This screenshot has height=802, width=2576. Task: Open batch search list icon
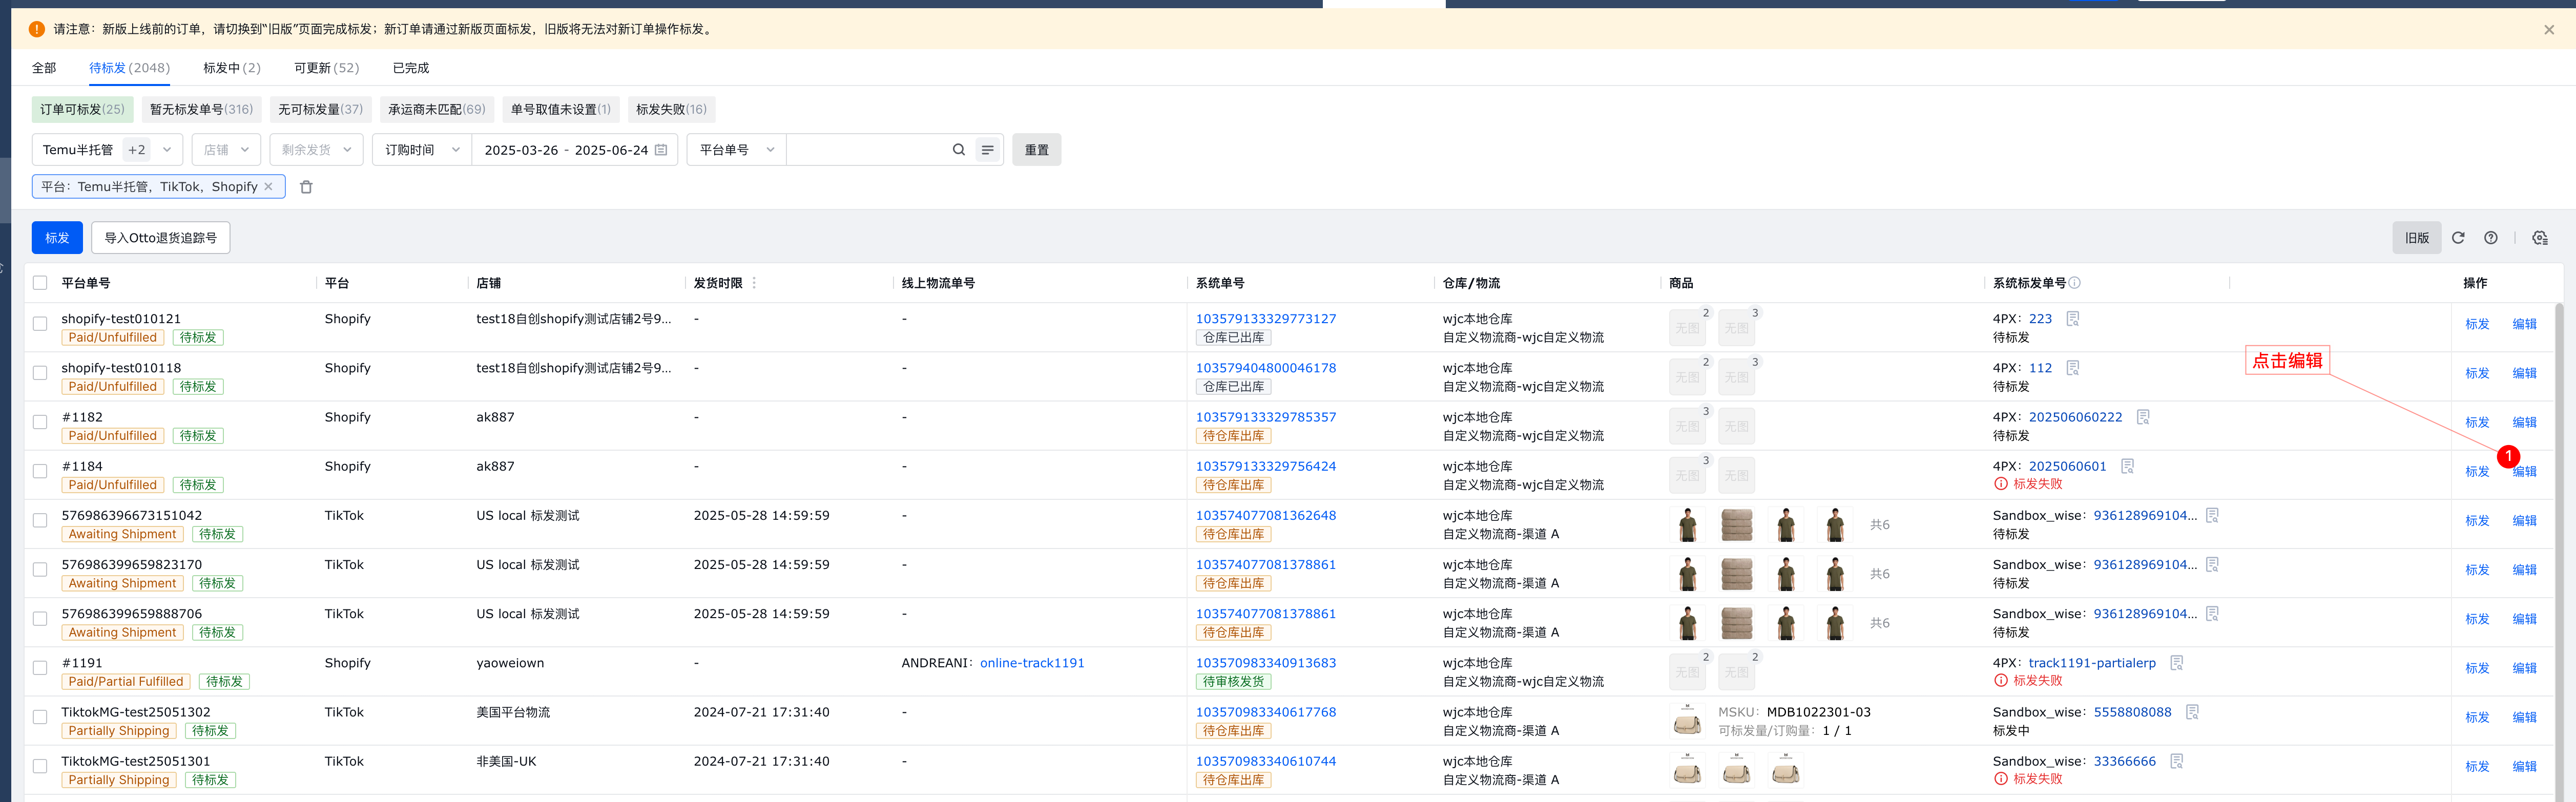(x=987, y=150)
